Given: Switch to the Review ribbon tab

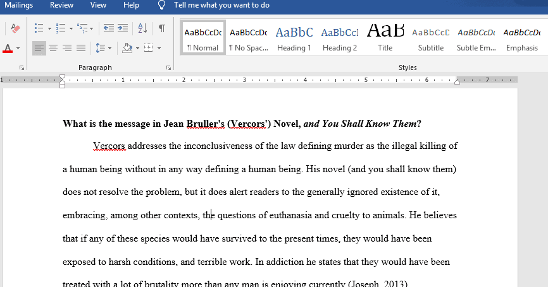Looking at the screenshot, I should (61, 5).
